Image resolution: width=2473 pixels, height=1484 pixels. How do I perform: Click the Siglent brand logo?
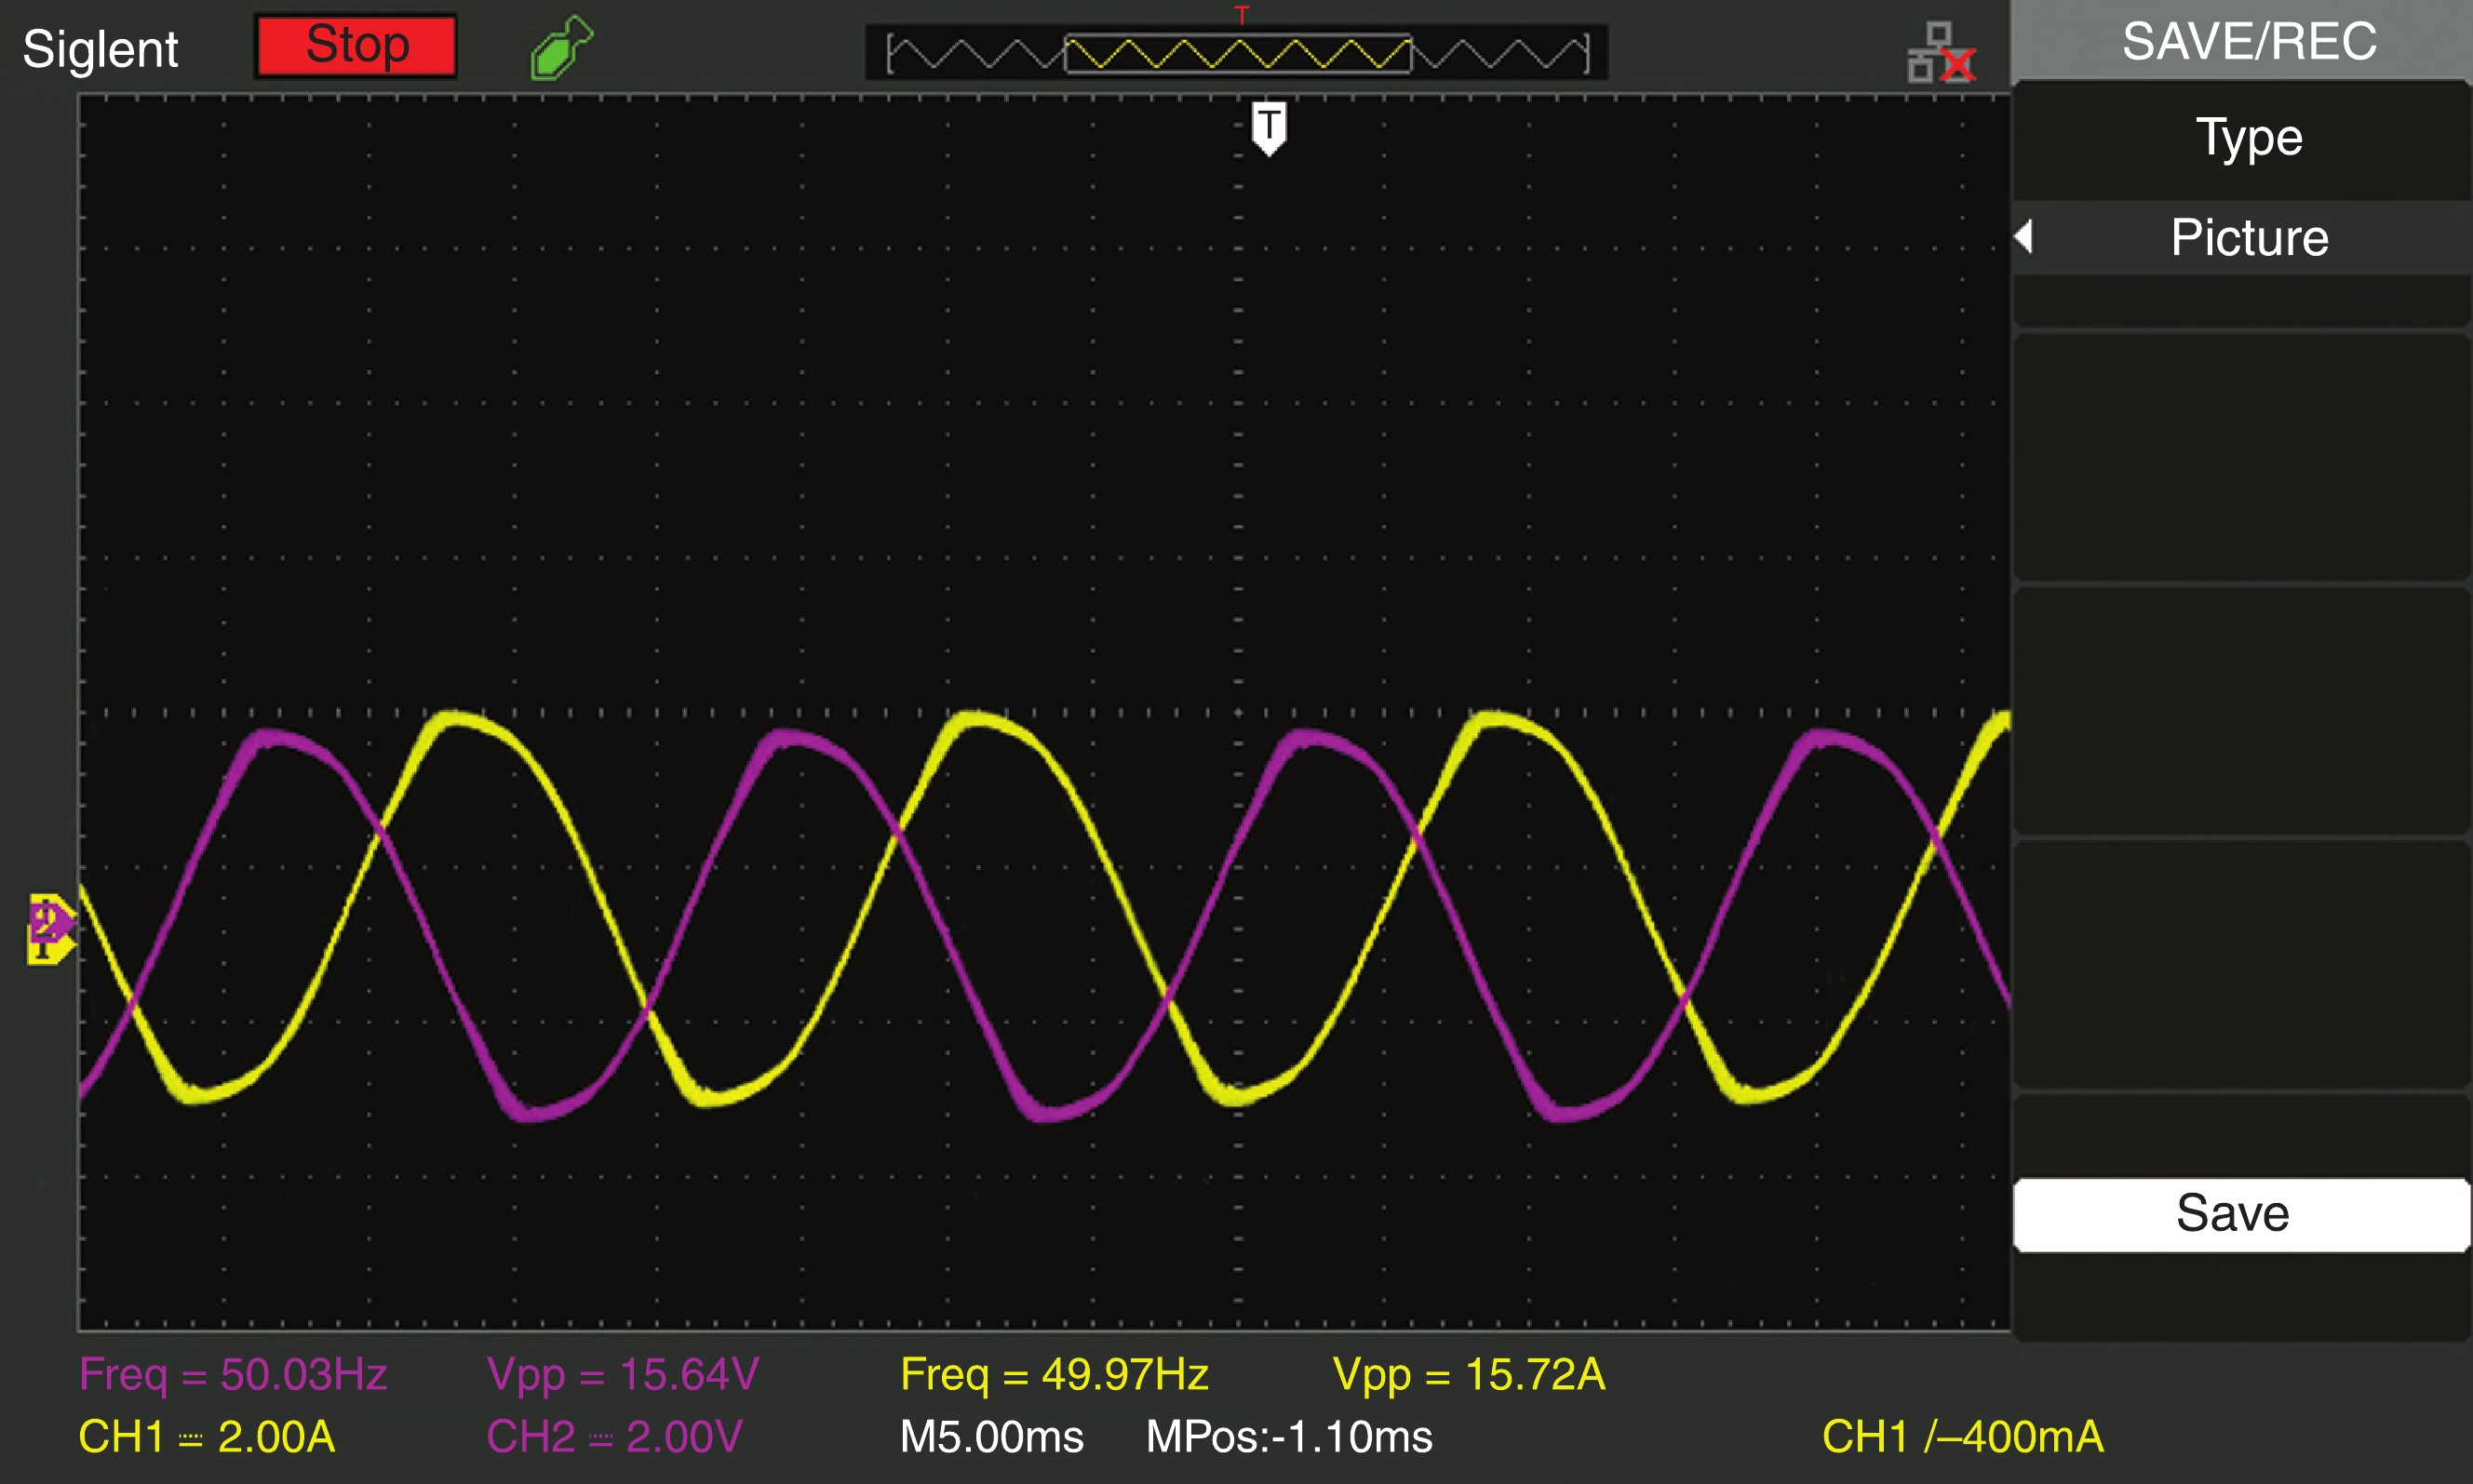[x=100, y=49]
